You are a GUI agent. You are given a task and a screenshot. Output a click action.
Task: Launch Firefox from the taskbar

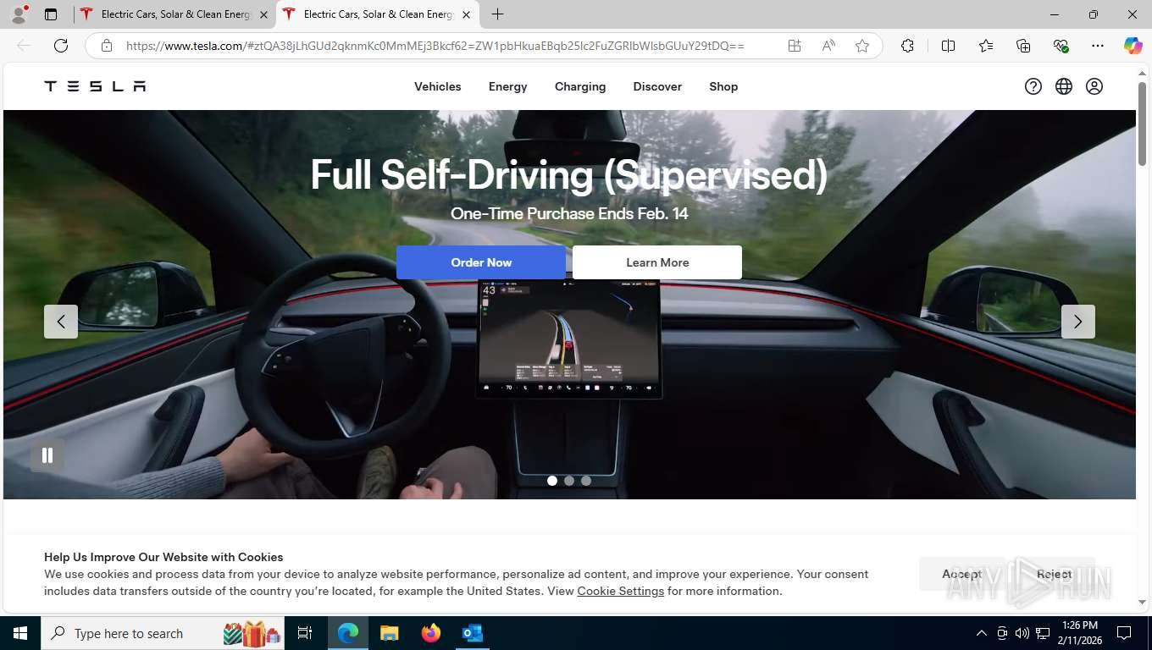[431, 633]
